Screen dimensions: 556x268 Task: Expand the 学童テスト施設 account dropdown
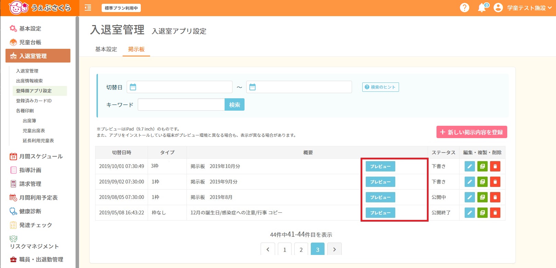[529, 8]
